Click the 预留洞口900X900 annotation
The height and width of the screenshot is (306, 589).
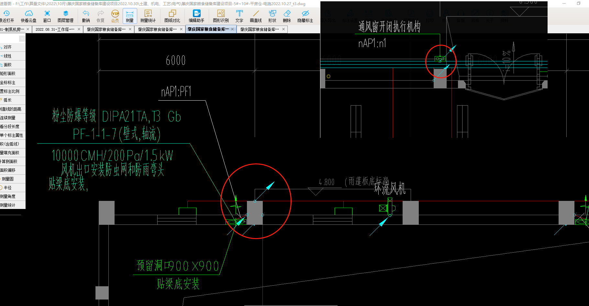pyautogui.click(x=178, y=266)
